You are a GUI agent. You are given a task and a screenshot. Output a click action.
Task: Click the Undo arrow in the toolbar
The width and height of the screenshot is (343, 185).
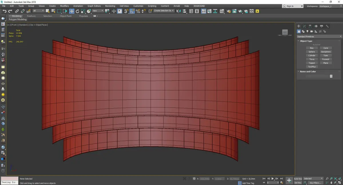[x=4, y=11]
